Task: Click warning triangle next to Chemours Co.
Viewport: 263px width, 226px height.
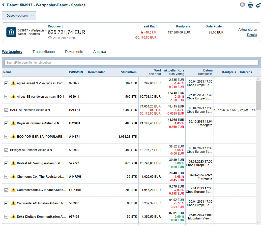Action: pyautogui.click(x=13, y=176)
